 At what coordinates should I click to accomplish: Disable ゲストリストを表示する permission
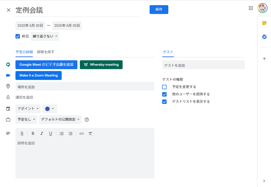point(164,102)
